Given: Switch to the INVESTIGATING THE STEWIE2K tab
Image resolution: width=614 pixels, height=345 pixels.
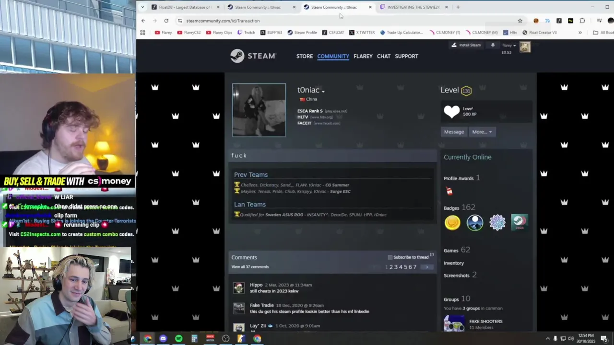Looking at the screenshot, I should point(413,7).
